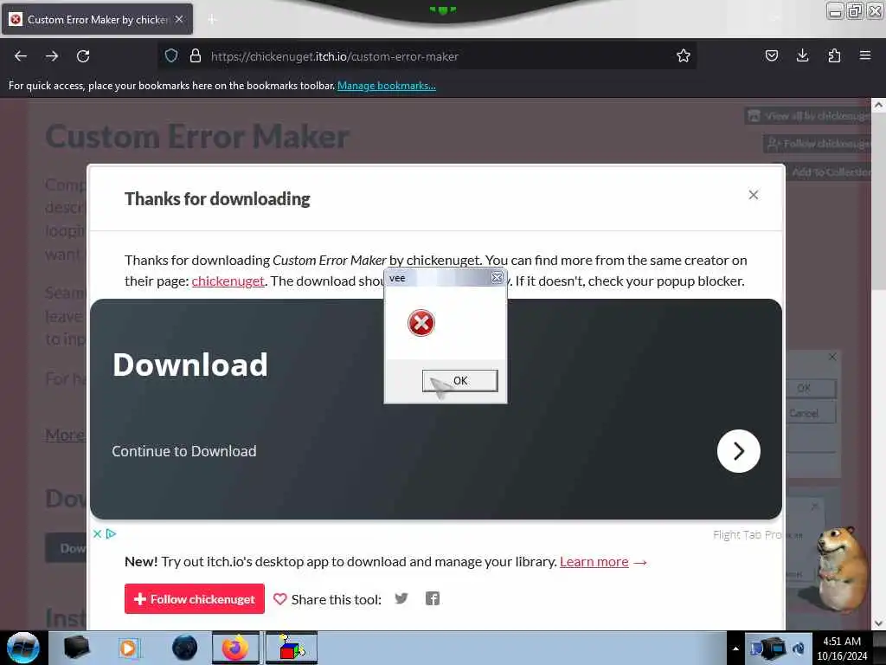
Task: Close the Thanks for downloading dialog
Action: pos(754,195)
